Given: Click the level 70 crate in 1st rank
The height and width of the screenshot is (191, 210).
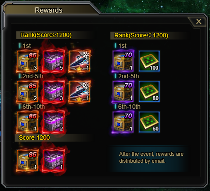Looking at the screenshot, I should (x=123, y=61).
